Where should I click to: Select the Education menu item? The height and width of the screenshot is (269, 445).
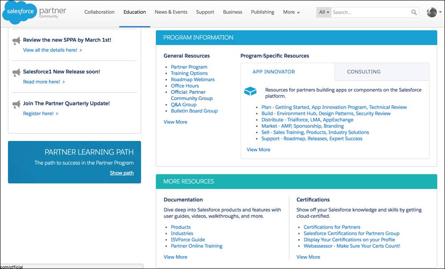[x=134, y=12]
